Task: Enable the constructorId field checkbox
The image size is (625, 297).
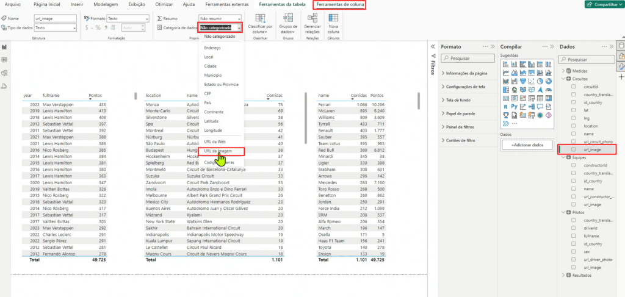Action: pyautogui.click(x=573, y=165)
